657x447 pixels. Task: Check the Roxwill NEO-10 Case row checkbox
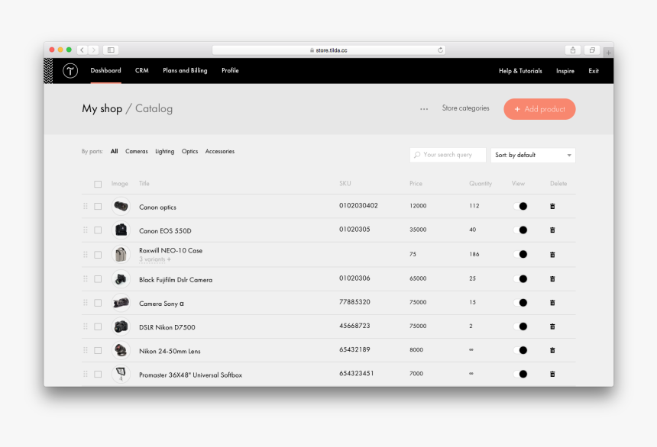[98, 255]
